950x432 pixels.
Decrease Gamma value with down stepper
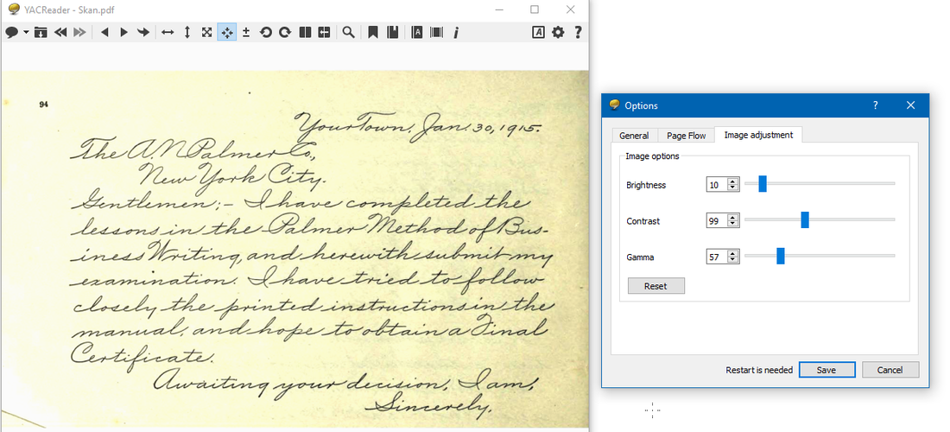[x=733, y=261]
